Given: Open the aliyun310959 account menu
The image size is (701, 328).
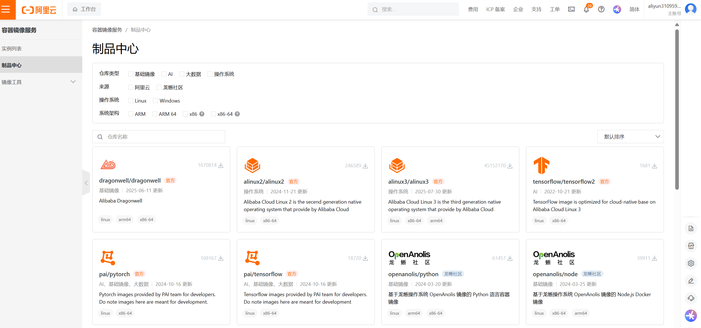Looking at the screenshot, I should coord(664,9).
